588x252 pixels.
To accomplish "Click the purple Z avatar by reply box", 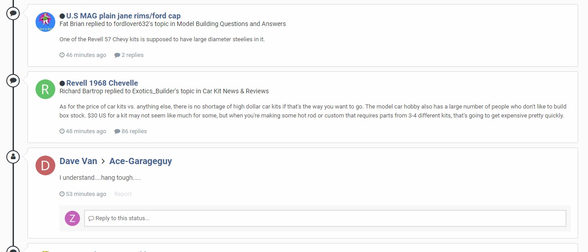I will (x=72, y=218).
